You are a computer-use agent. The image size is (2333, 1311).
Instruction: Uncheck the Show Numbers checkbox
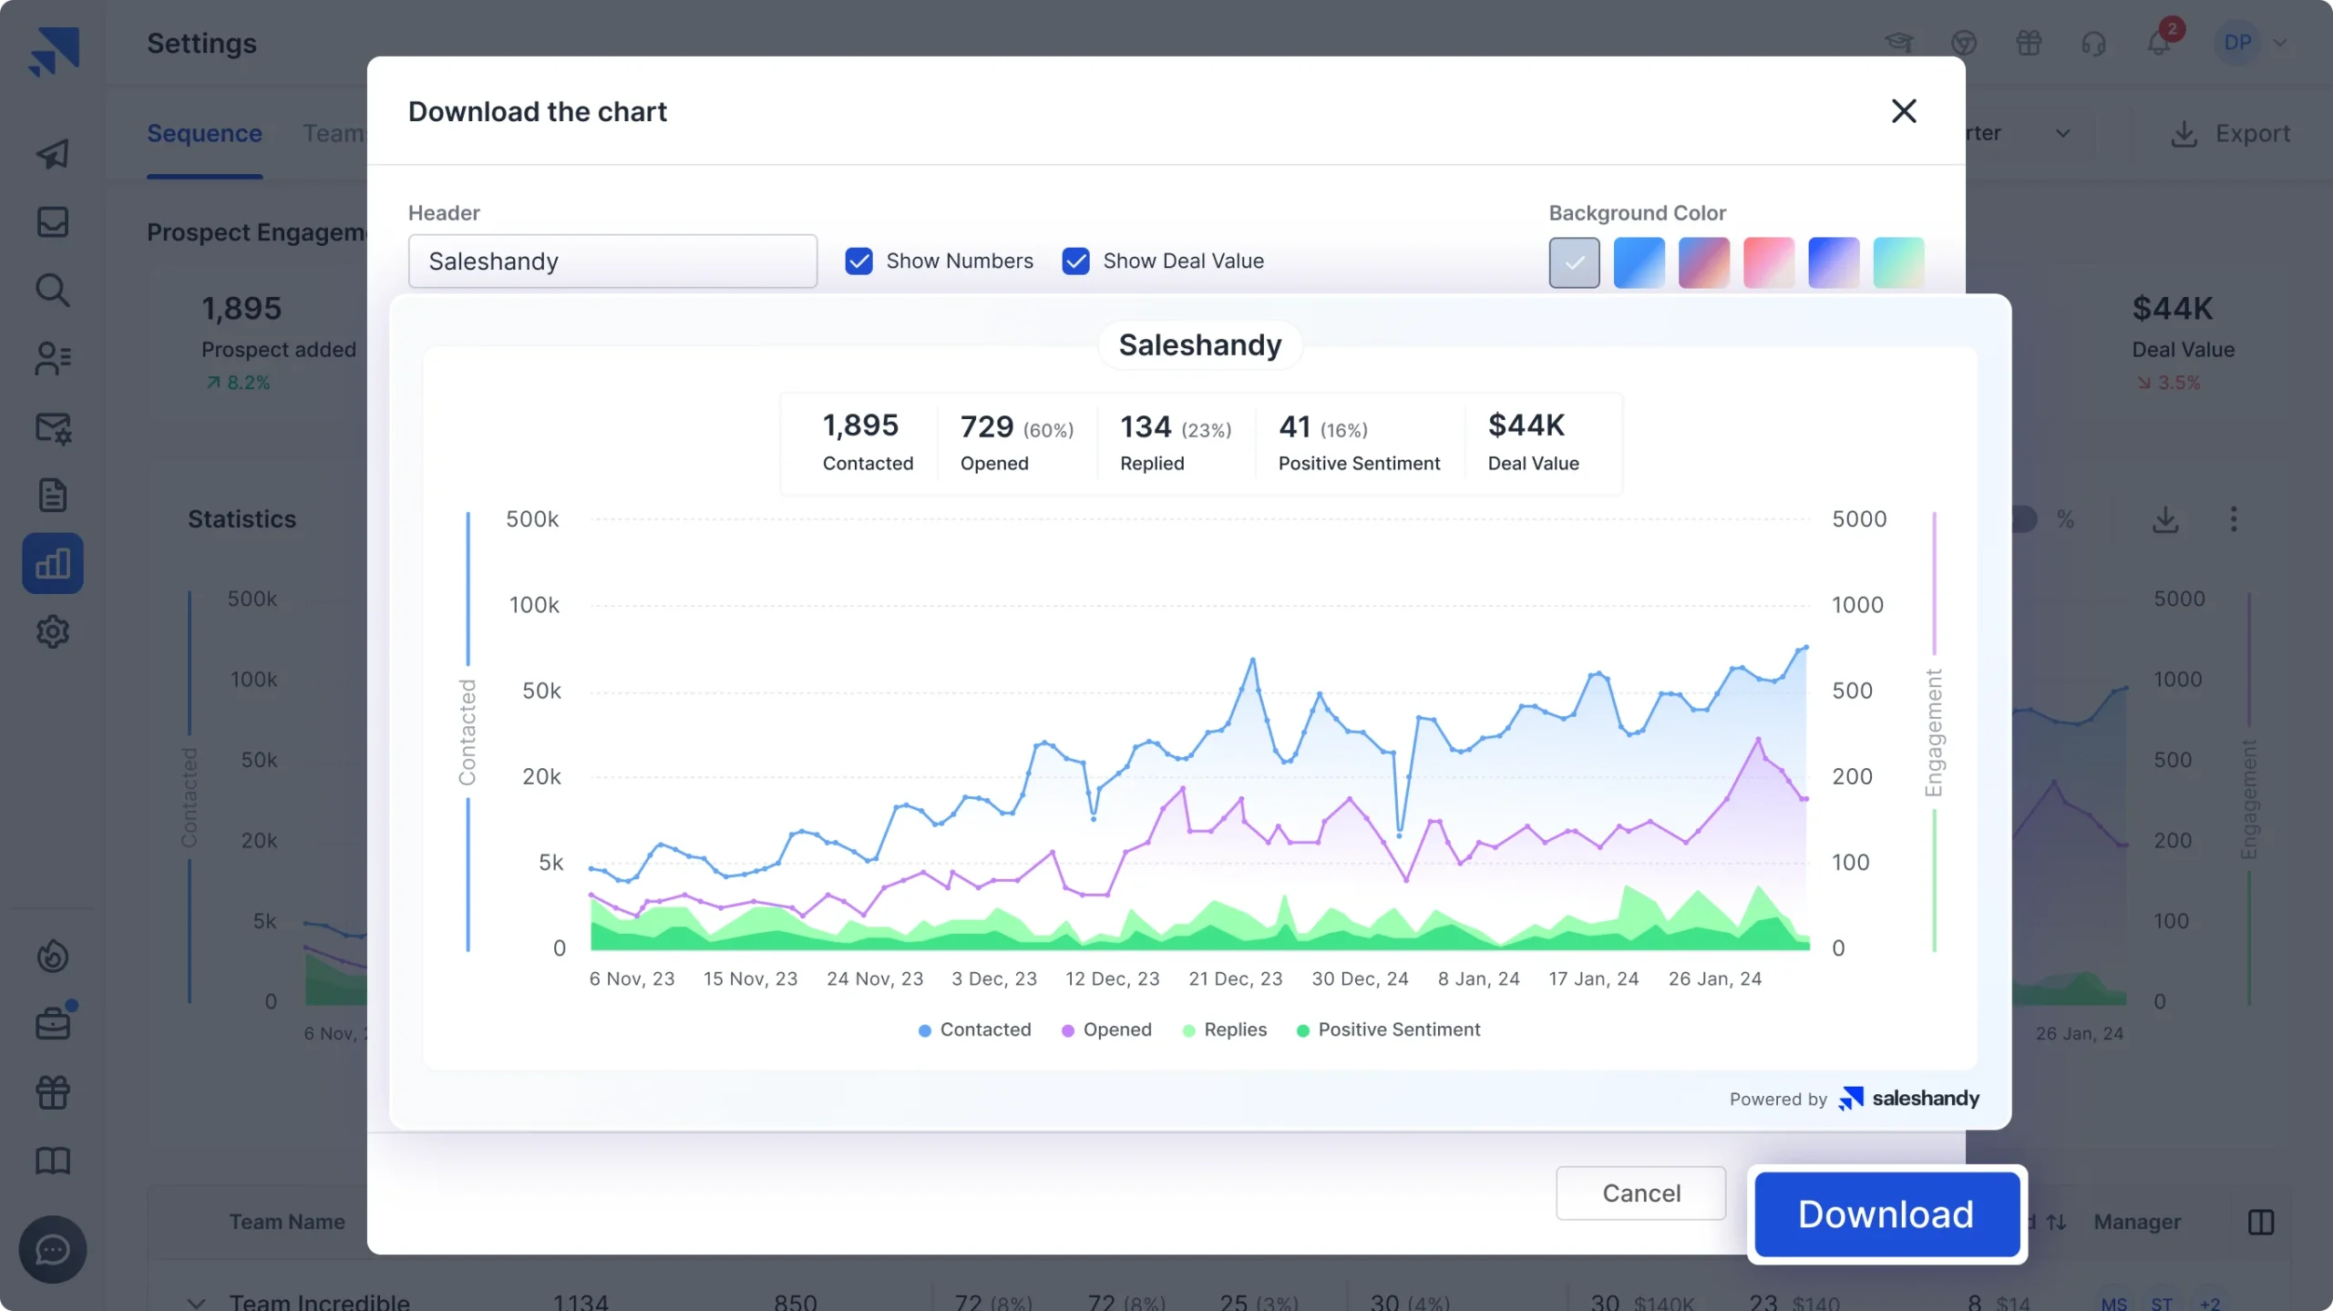[x=858, y=261]
